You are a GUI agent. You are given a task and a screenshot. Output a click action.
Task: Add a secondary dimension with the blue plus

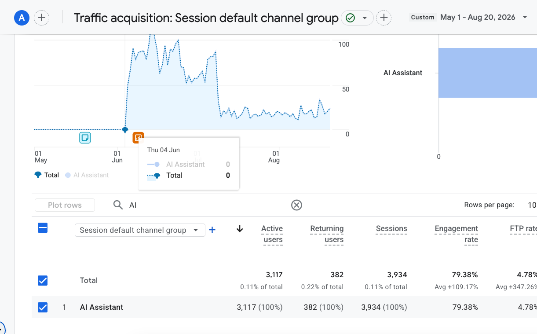click(x=212, y=230)
